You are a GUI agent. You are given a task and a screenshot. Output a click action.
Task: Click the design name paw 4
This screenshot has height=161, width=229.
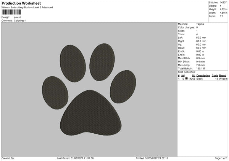point(18,17)
